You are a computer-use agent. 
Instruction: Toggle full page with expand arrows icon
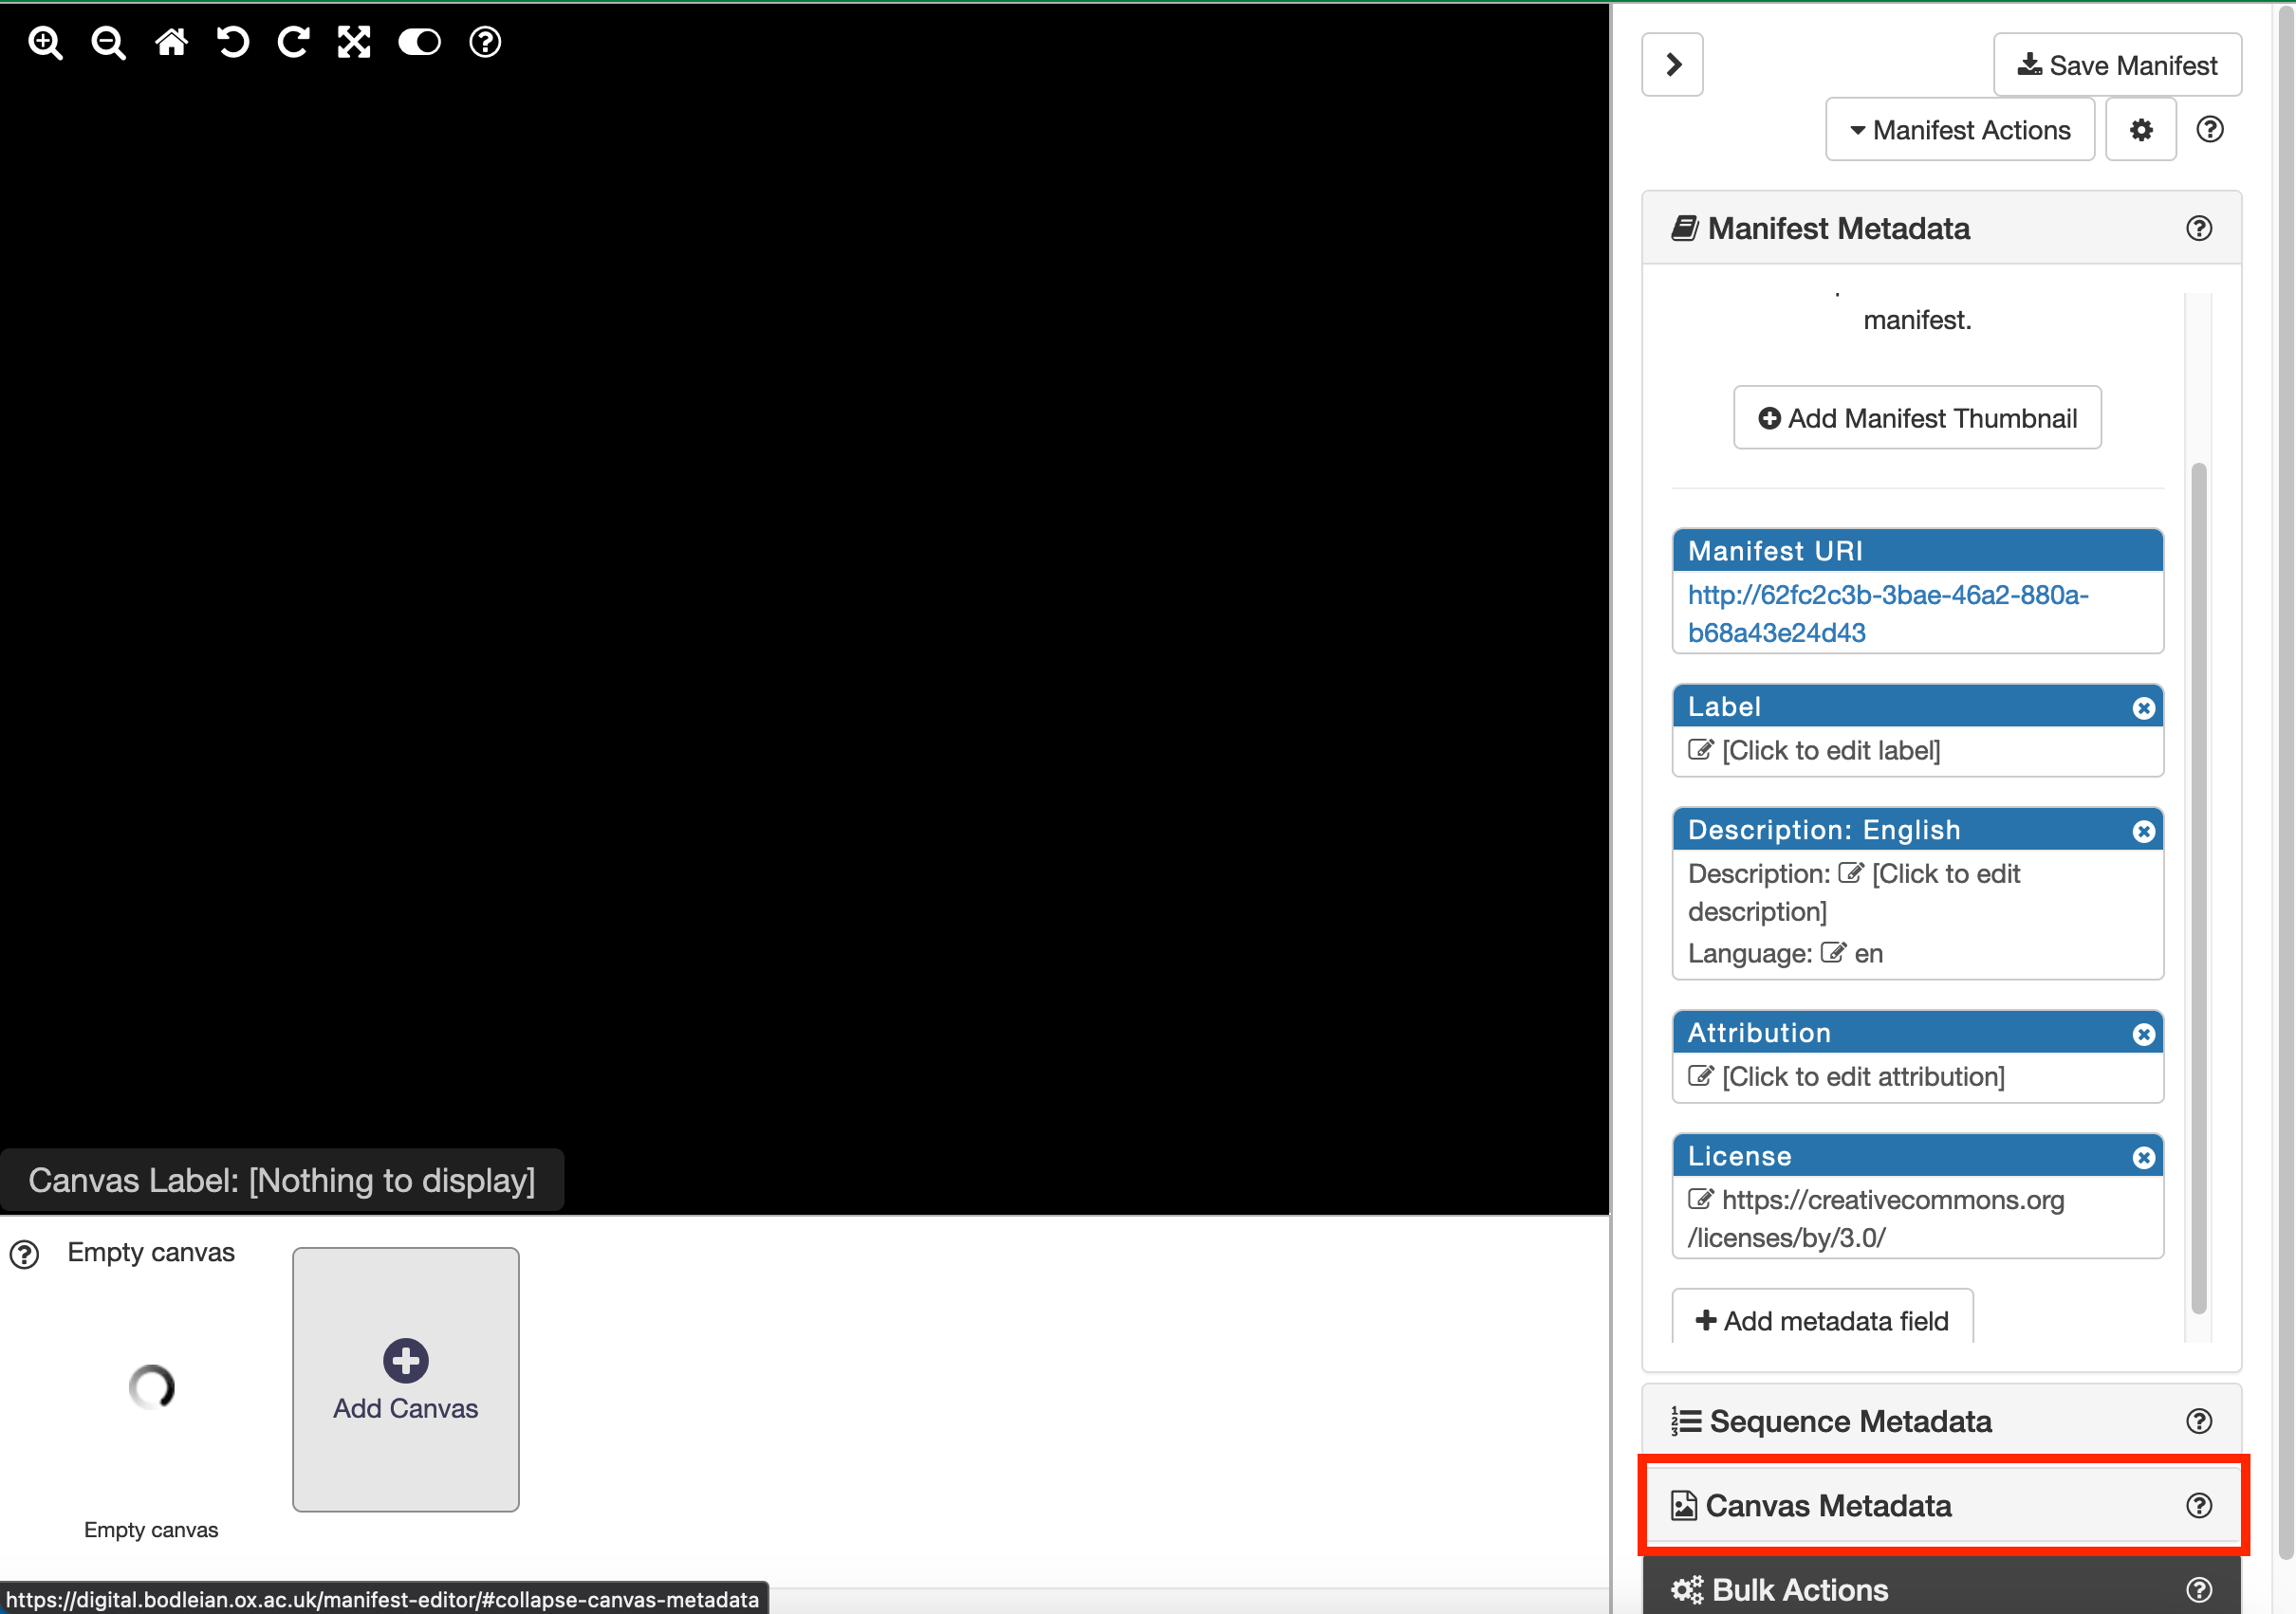click(354, 42)
